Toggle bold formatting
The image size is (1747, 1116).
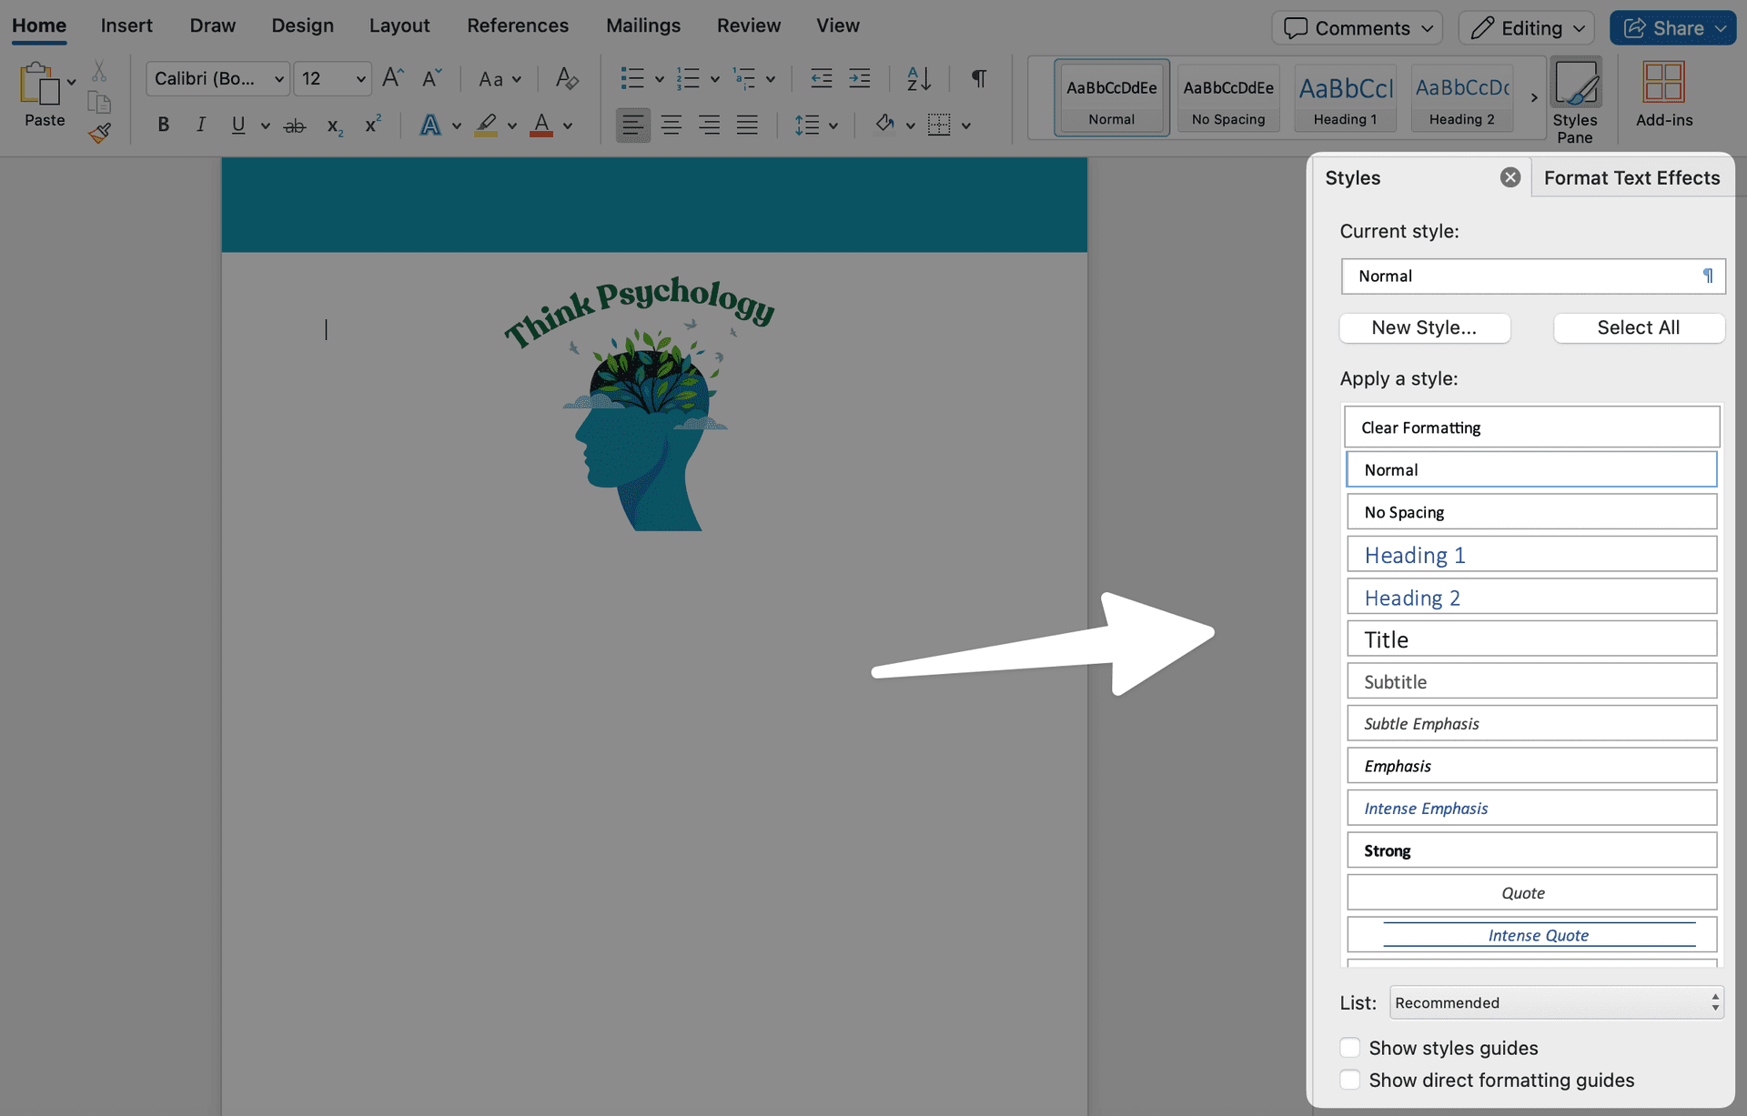tap(163, 125)
